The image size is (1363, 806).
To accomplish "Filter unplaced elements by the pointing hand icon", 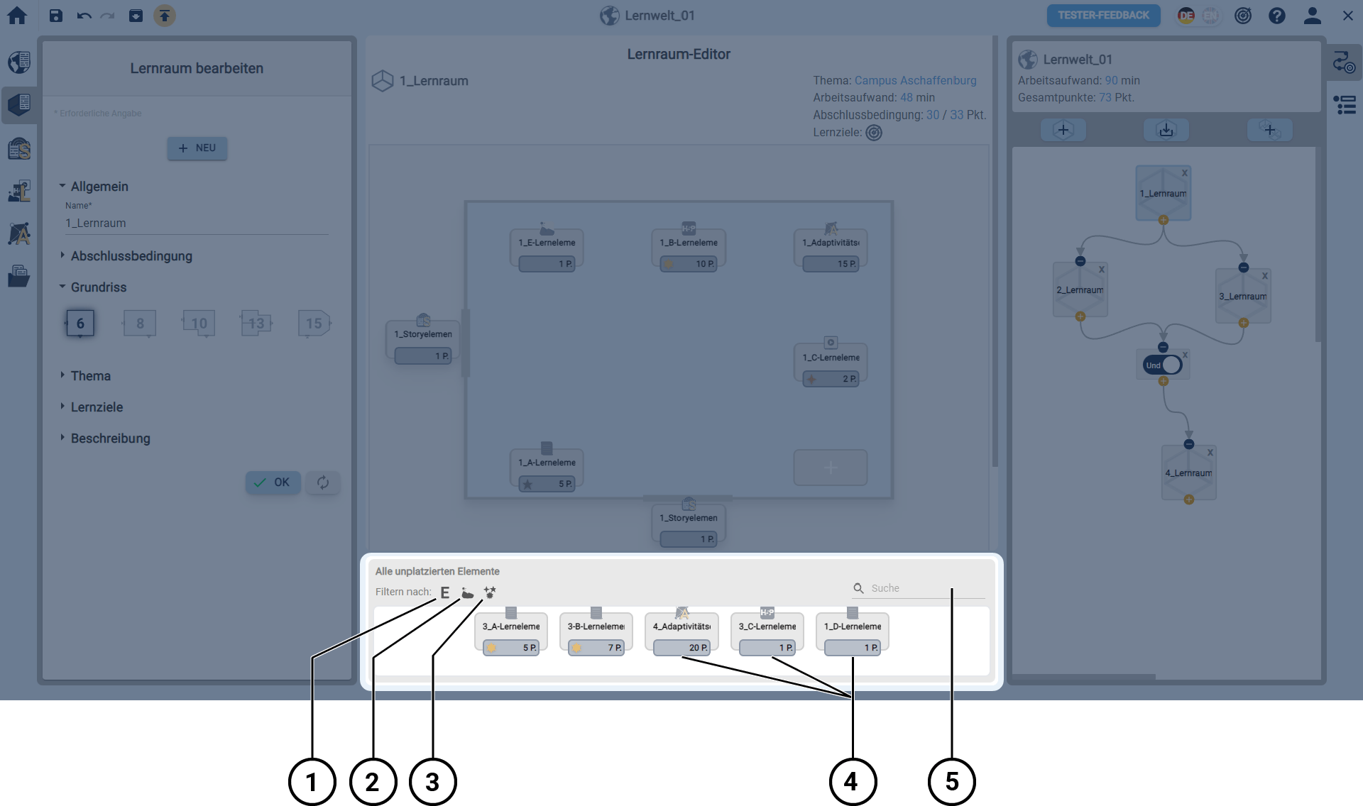I will (467, 592).
